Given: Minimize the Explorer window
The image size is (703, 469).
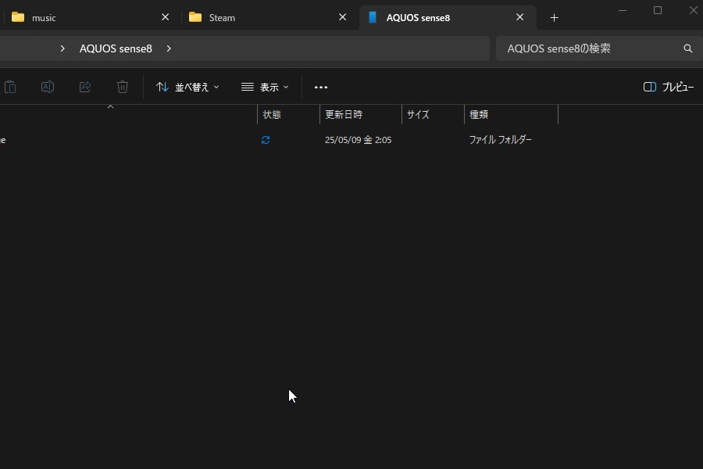Looking at the screenshot, I should 623,10.
